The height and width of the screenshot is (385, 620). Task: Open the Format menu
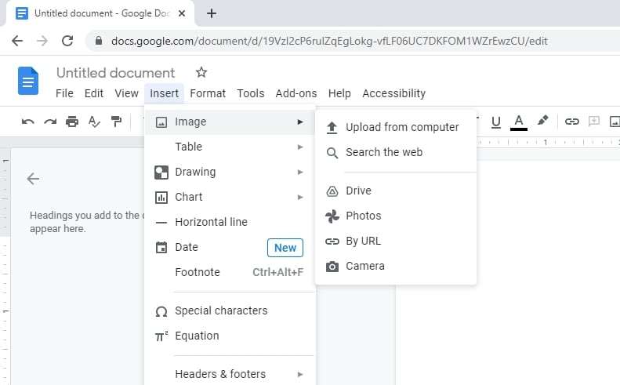pyautogui.click(x=208, y=93)
